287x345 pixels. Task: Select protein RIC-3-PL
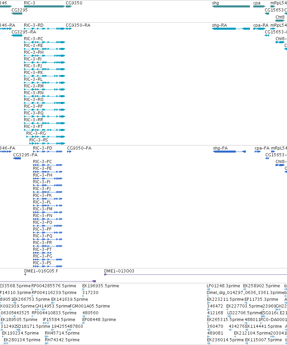pyautogui.click(x=42, y=202)
